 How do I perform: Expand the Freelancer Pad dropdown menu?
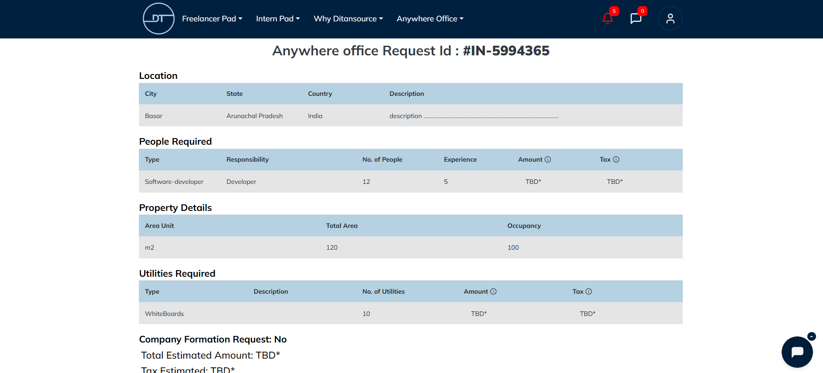212,19
